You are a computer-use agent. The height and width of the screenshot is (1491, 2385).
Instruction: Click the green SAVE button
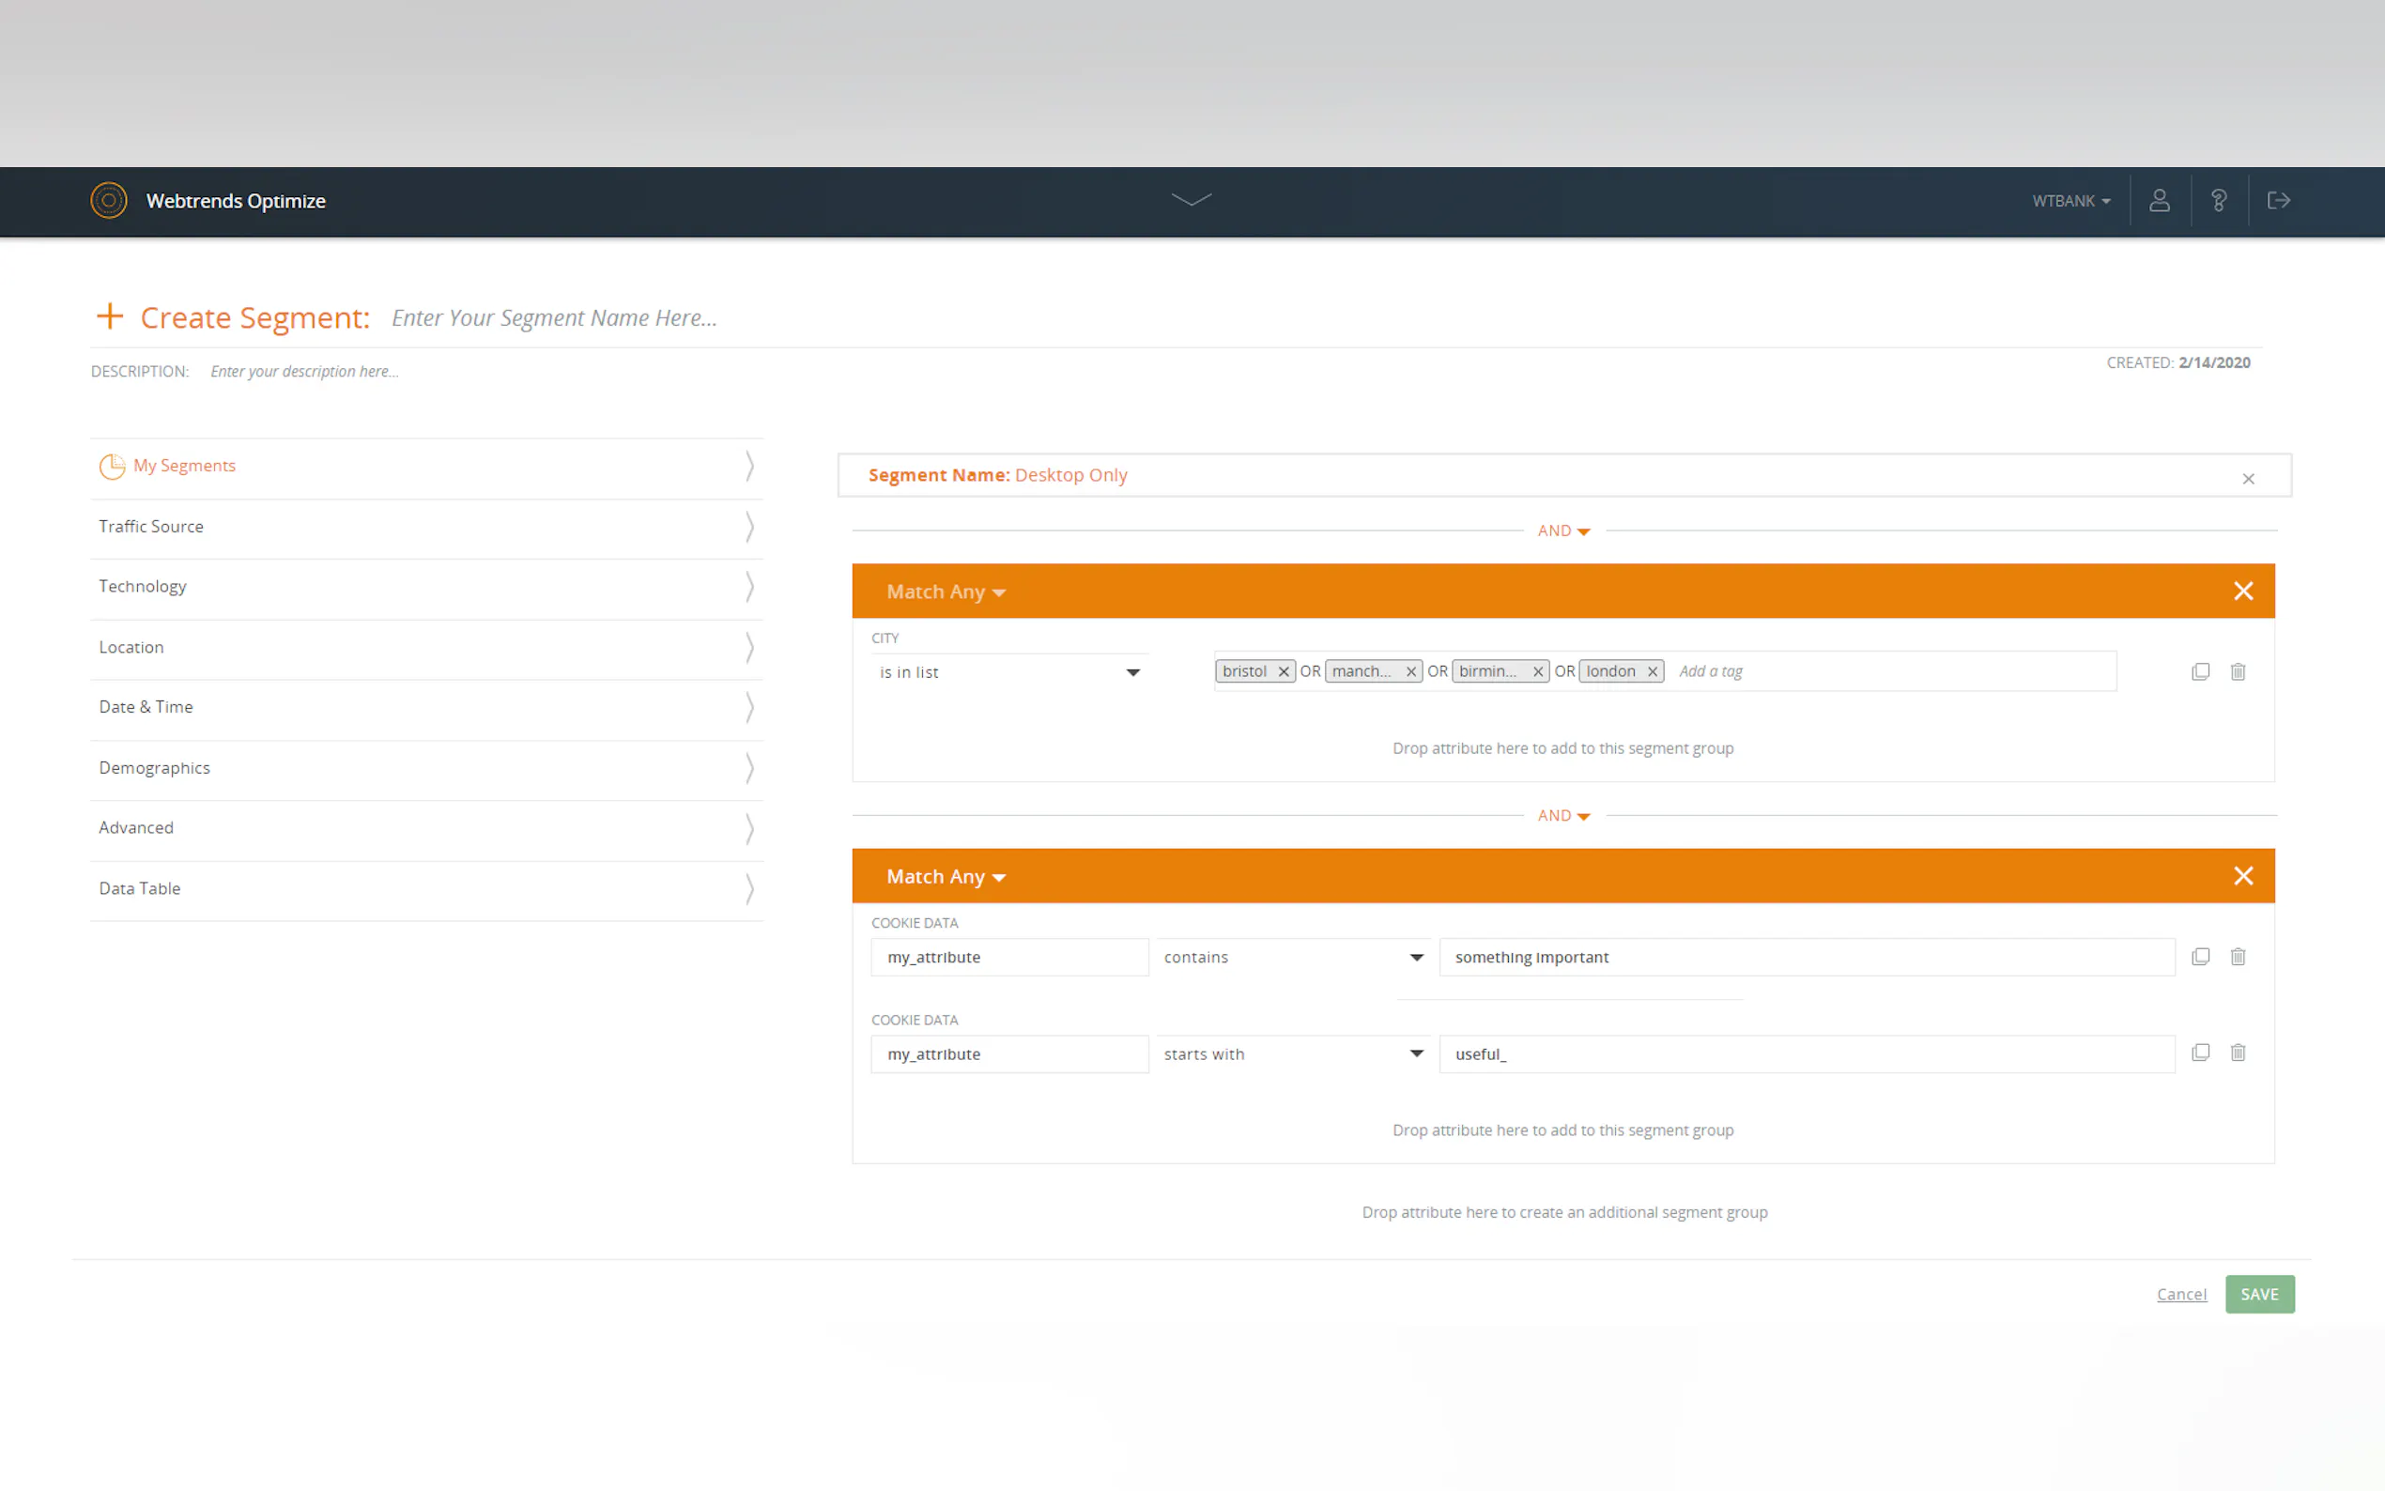2259,1294
